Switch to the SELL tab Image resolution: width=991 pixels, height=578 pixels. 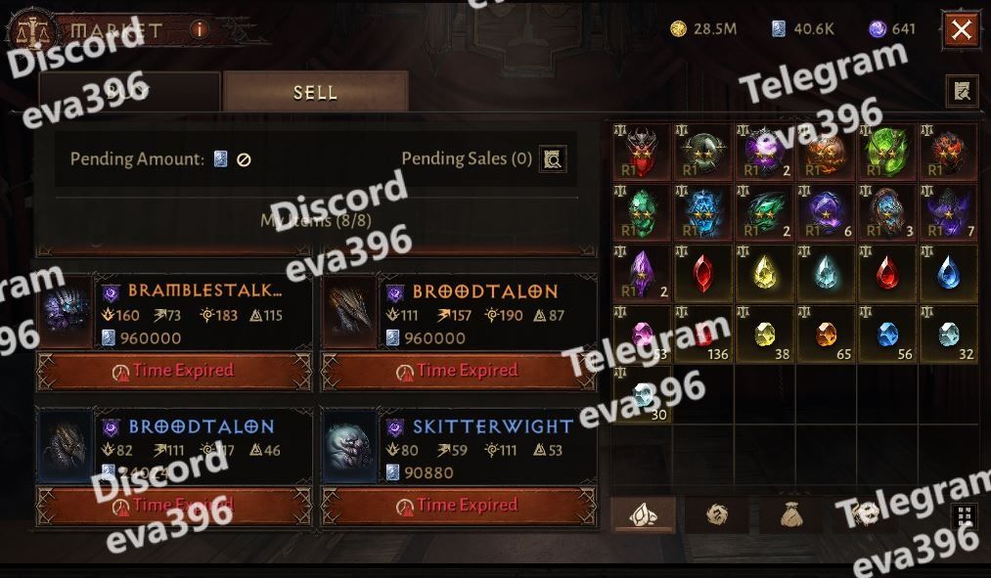[315, 92]
